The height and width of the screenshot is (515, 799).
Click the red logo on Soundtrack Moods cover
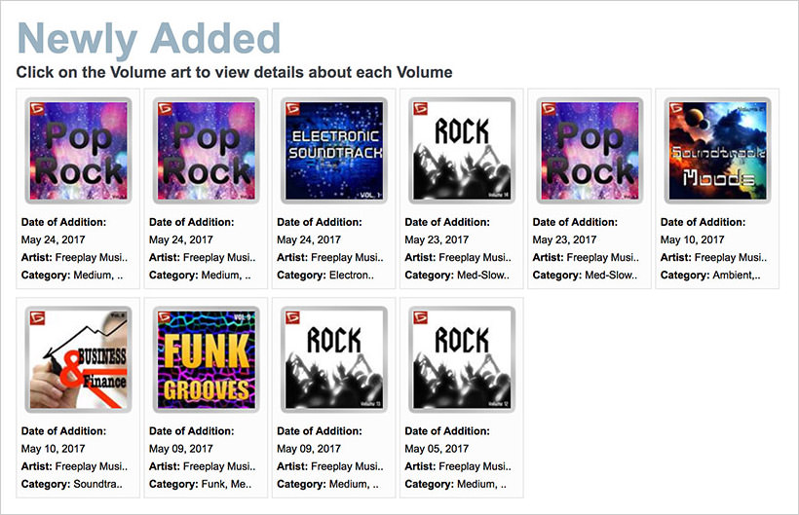click(x=676, y=109)
